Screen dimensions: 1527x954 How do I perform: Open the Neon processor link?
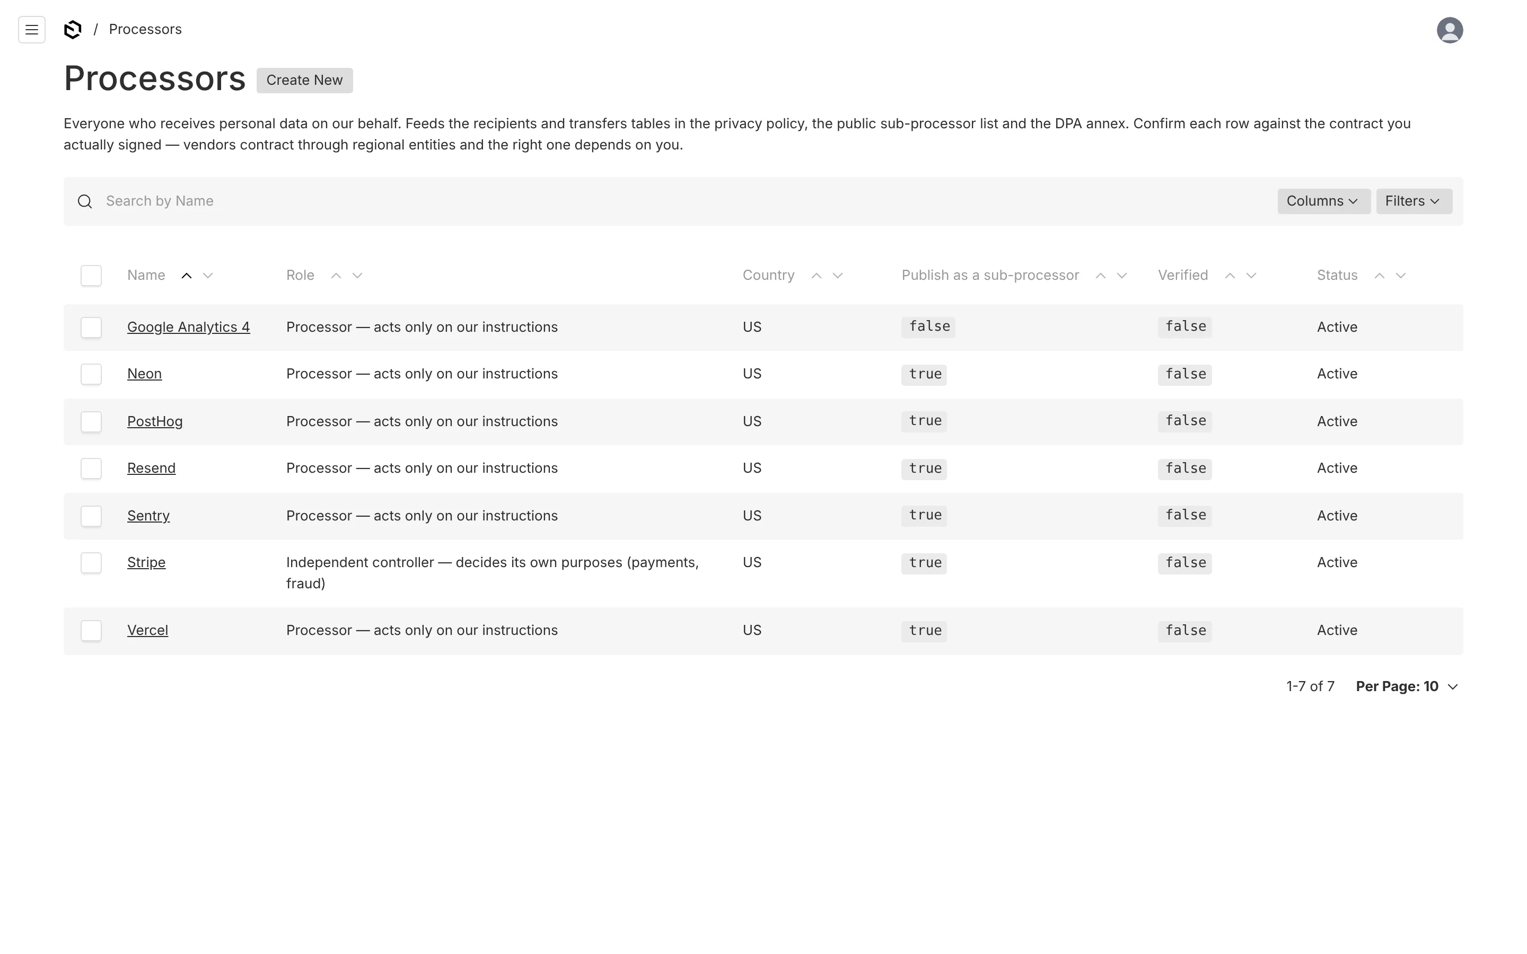click(x=145, y=374)
